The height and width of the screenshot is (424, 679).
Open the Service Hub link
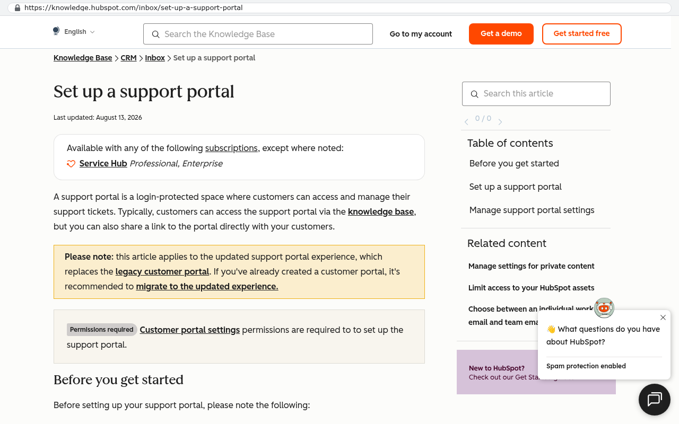(103, 163)
